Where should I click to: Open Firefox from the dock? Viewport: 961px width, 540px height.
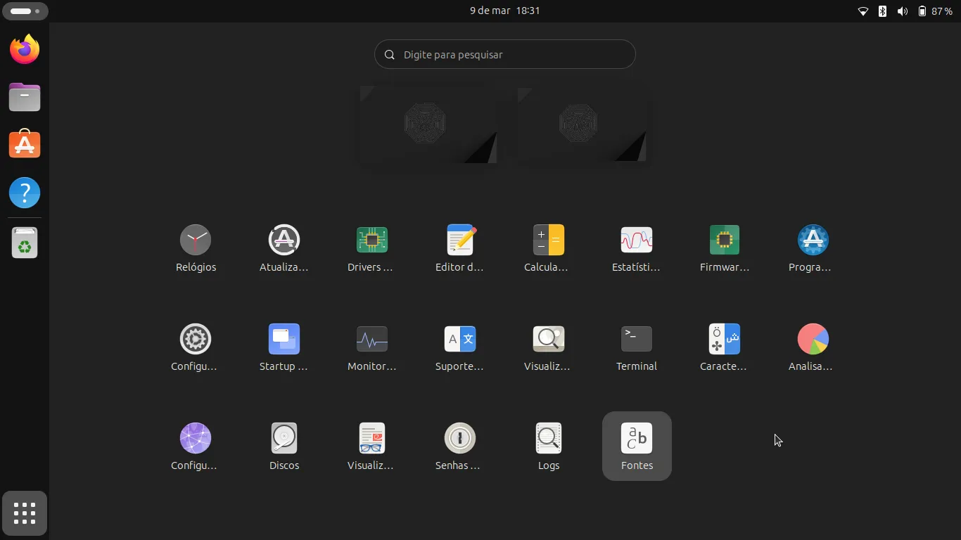point(25,49)
